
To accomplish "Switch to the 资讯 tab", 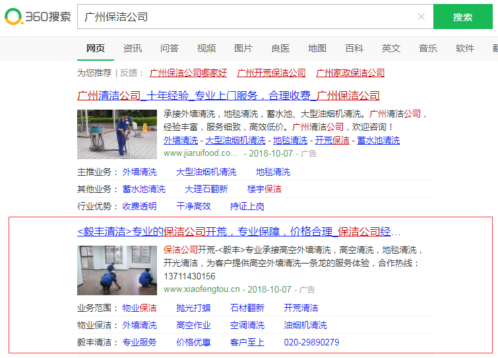I will (133, 48).
